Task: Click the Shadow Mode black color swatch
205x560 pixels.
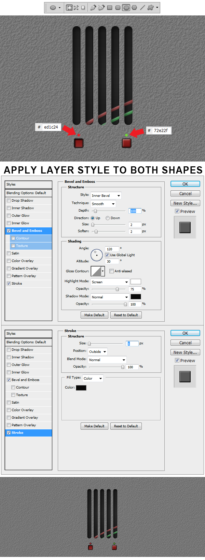Action: point(136,297)
